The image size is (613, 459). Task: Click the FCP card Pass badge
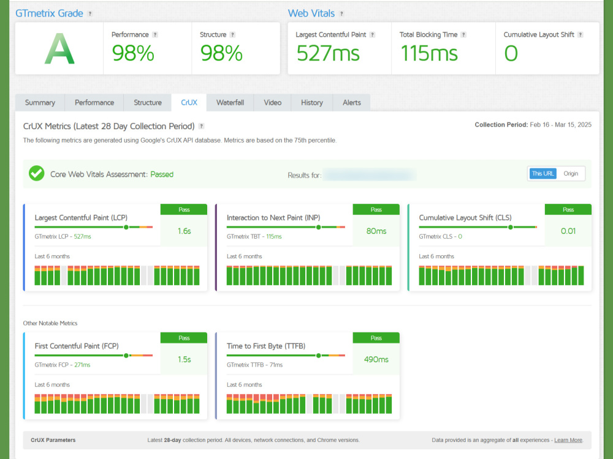(184, 338)
